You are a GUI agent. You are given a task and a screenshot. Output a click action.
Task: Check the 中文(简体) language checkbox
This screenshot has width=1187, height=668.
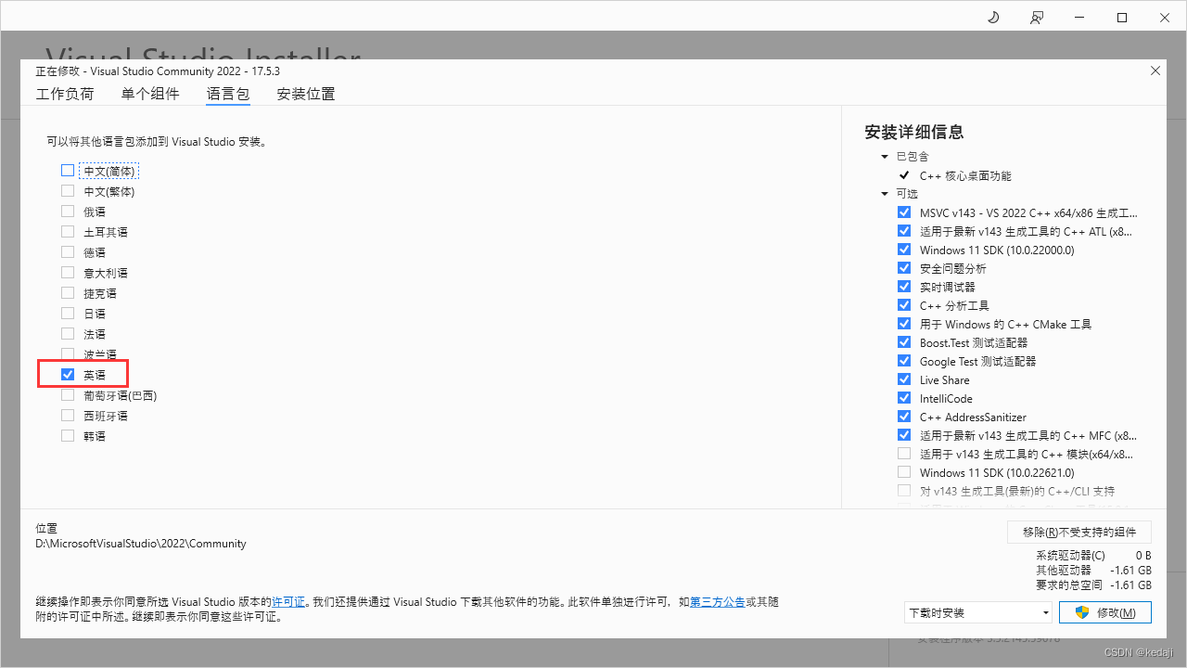pyautogui.click(x=68, y=171)
